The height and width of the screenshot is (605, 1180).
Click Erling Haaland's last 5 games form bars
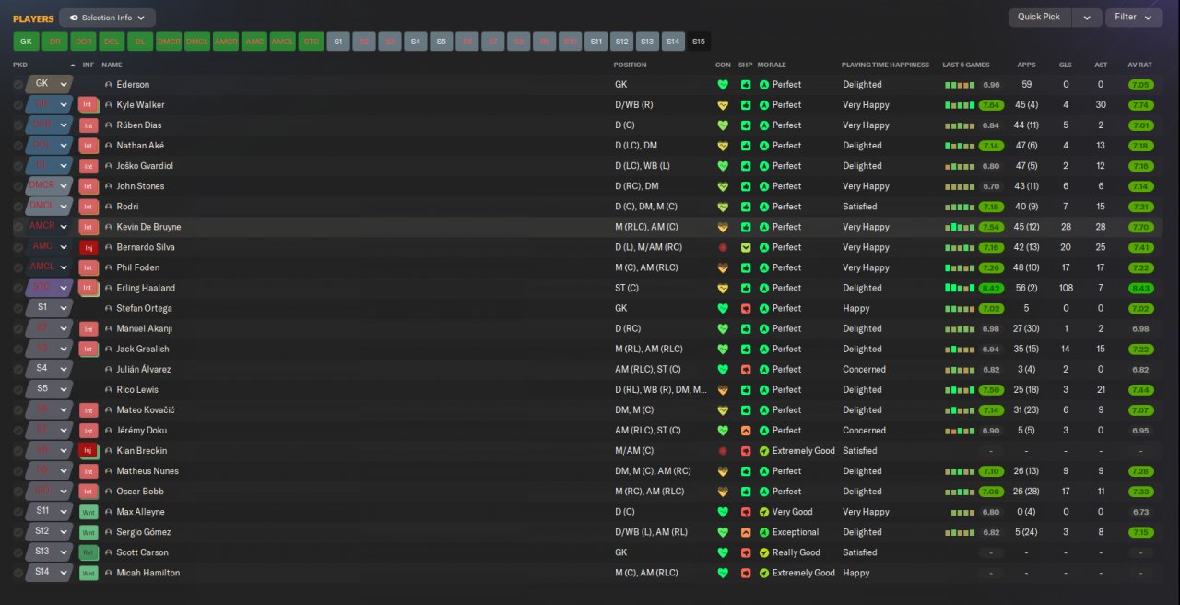[959, 288]
